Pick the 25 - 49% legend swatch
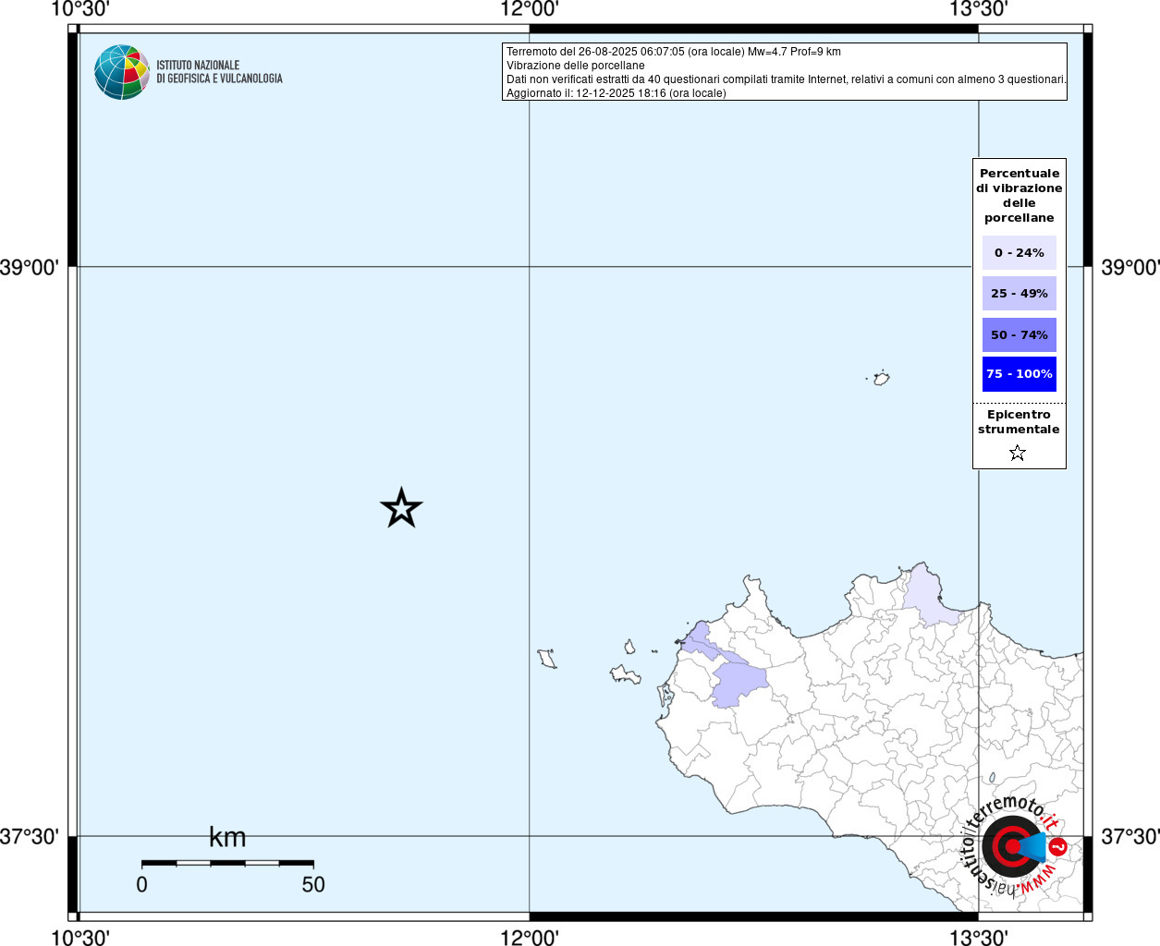1160x946 pixels. pyautogui.click(x=1019, y=294)
